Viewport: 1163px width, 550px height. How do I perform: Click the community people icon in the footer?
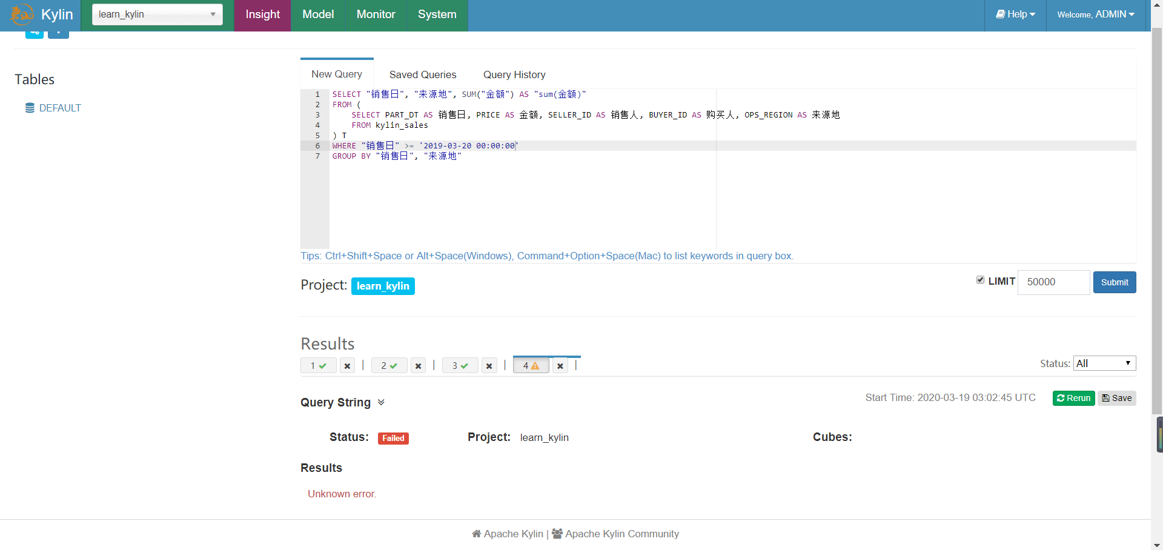(x=558, y=534)
